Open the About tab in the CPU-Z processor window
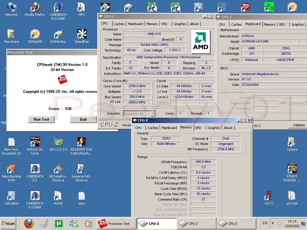 pos(194,24)
